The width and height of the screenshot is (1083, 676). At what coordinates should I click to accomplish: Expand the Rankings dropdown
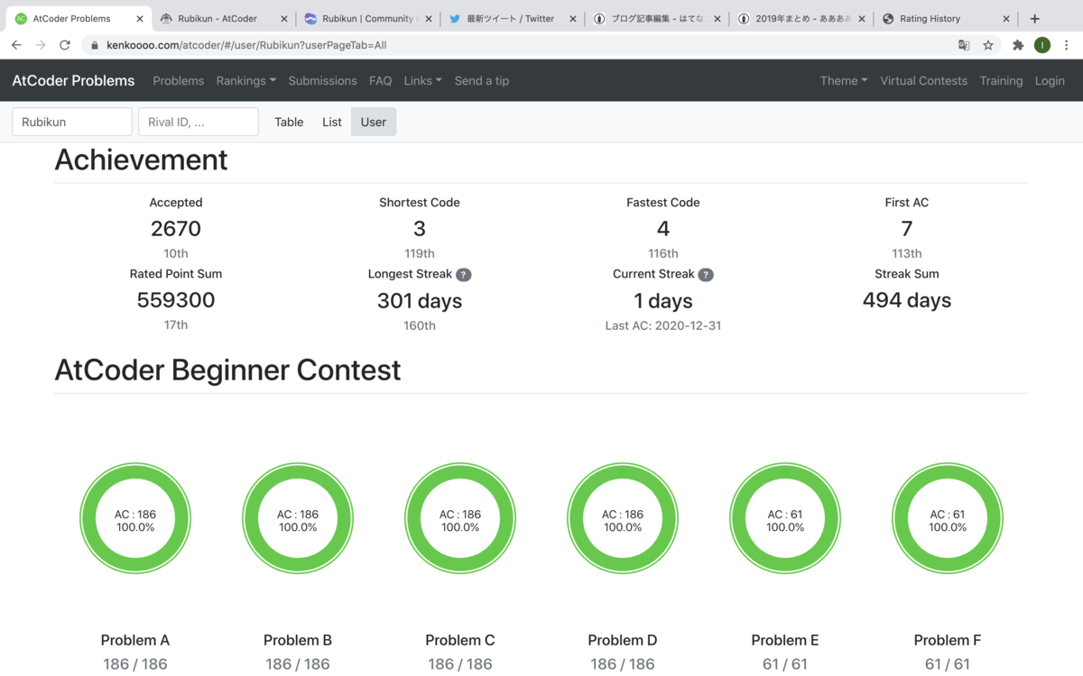click(246, 81)
